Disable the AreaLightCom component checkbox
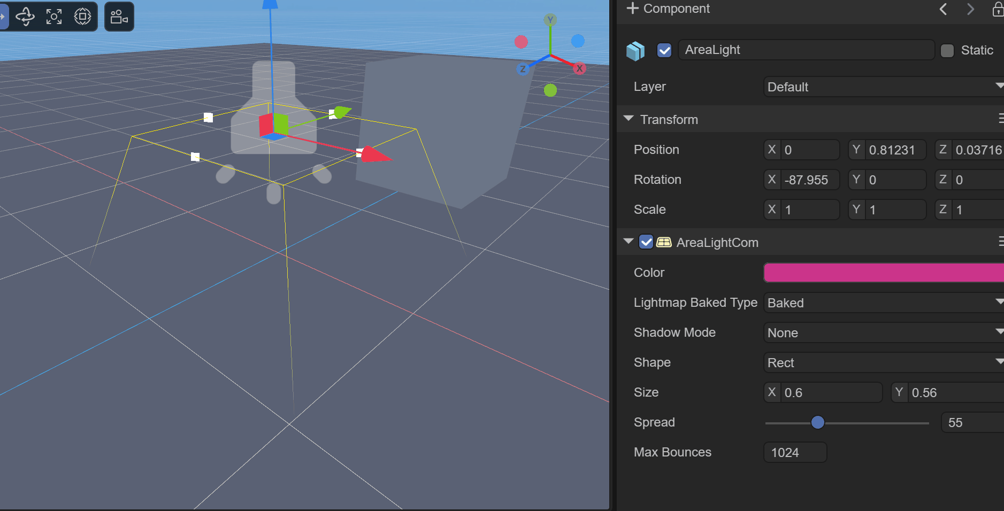 click(646, 242)
